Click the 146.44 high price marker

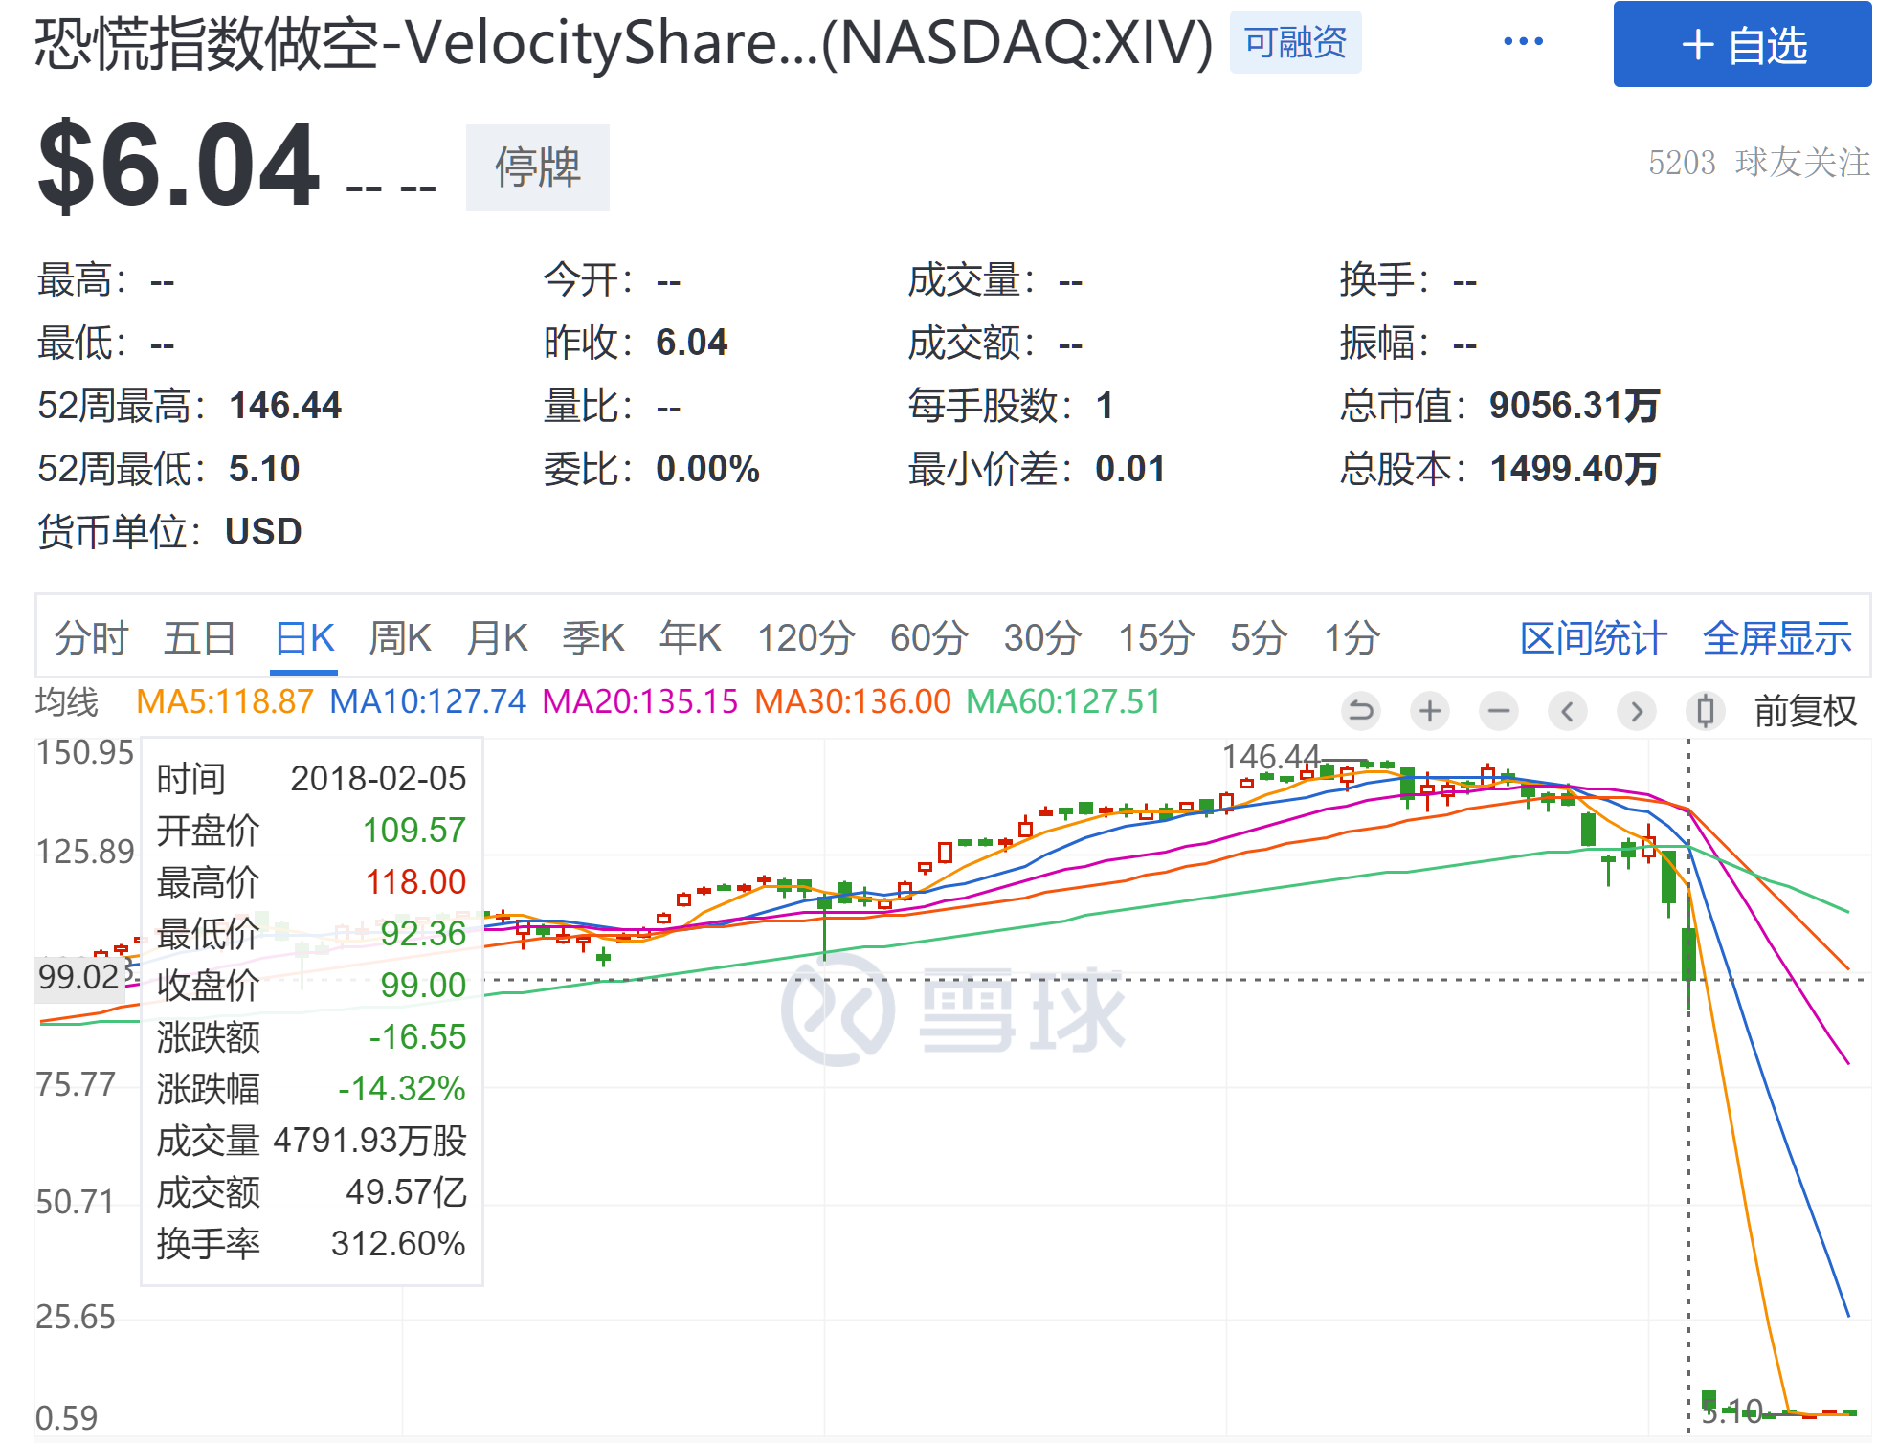[1270, 757]
